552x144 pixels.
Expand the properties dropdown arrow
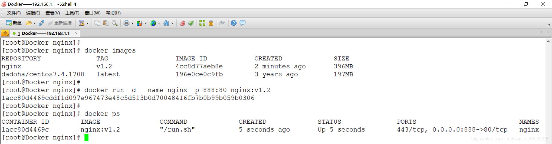(x=87, y=23)
